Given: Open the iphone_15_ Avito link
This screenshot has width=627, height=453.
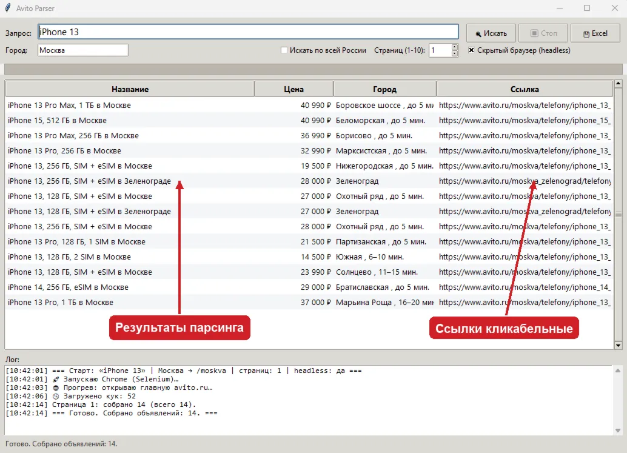Looking at the screenshot, I should click(525, 120).
